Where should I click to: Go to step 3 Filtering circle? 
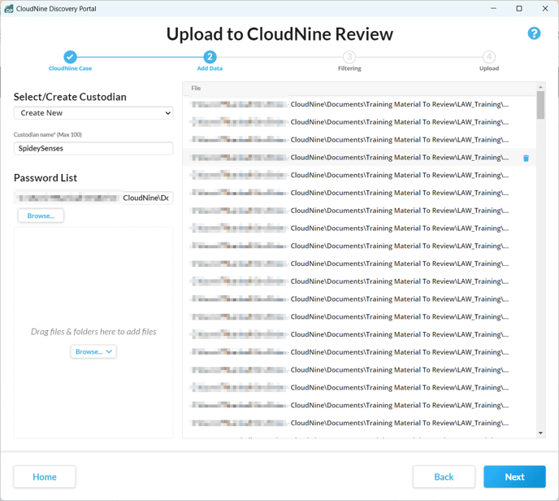[349, 57]
